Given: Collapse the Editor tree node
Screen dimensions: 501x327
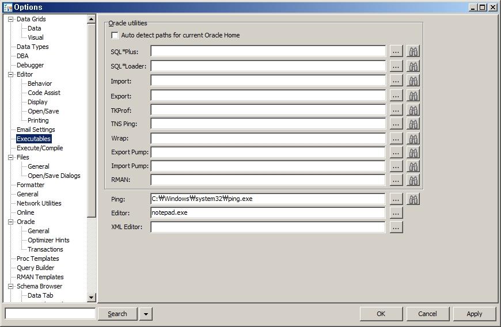Looking at the screenshot, I should 10,74.
